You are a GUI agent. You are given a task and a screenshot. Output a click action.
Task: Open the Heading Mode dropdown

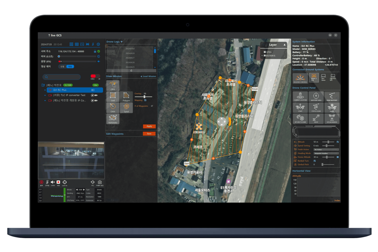326,153
